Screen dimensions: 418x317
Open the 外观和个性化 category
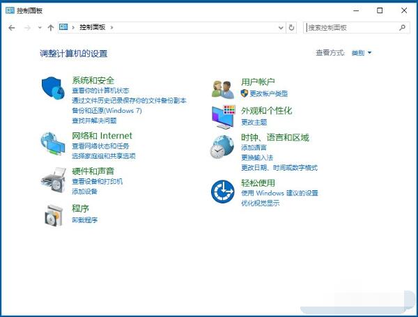point(267,111)
